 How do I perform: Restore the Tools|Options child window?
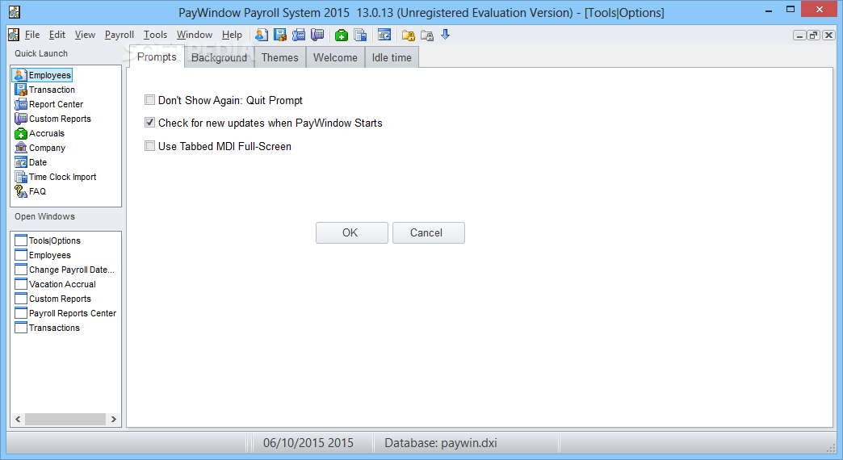[814, 36]
